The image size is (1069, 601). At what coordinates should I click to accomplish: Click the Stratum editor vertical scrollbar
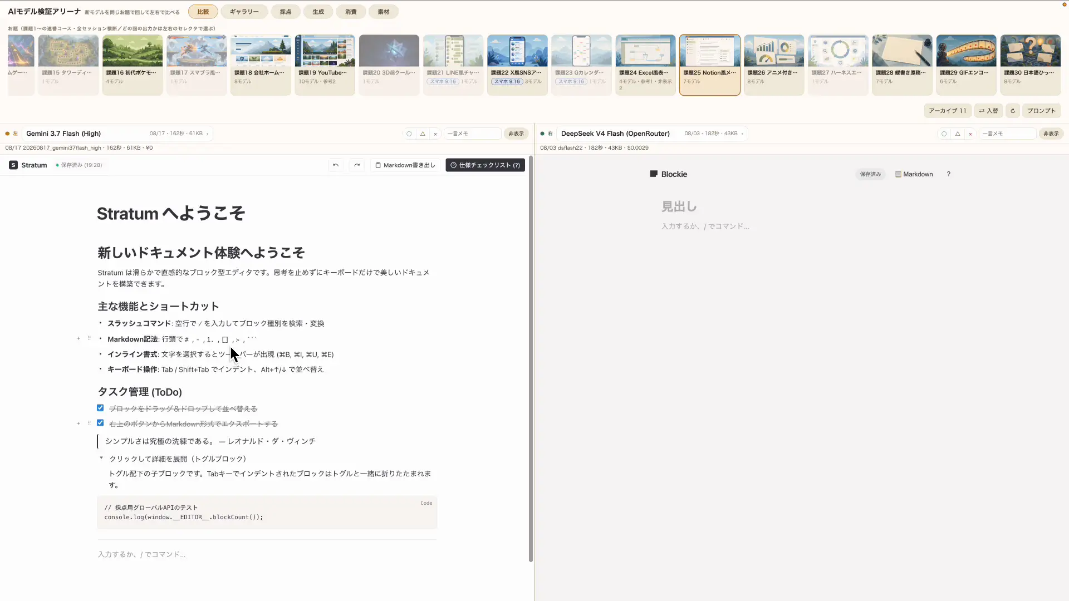point(531,359)
